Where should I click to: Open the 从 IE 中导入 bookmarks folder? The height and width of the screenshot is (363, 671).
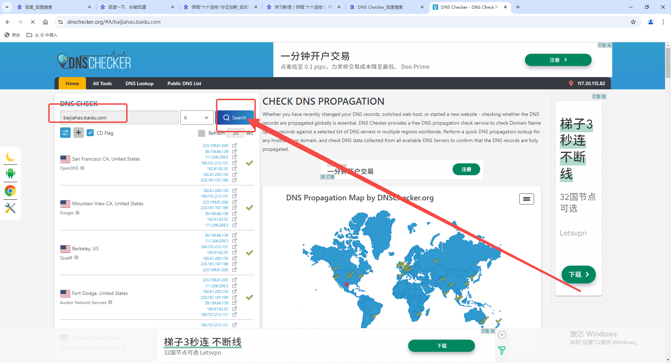42,35
